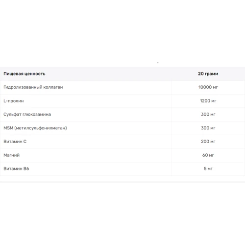245x245 pixels.
Task: Click the gray bar below the table
Action: pos(122,182)
